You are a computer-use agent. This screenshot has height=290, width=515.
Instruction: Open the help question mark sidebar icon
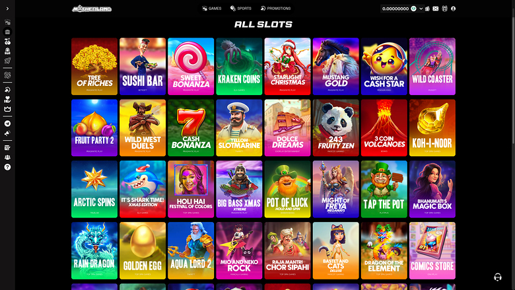[7, 167]
